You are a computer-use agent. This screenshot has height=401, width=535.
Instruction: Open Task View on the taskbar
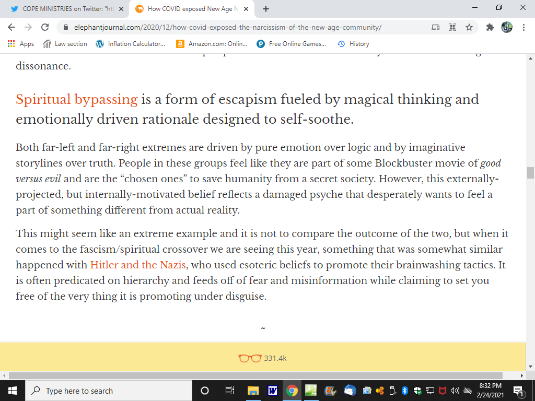tap(230, 391)
